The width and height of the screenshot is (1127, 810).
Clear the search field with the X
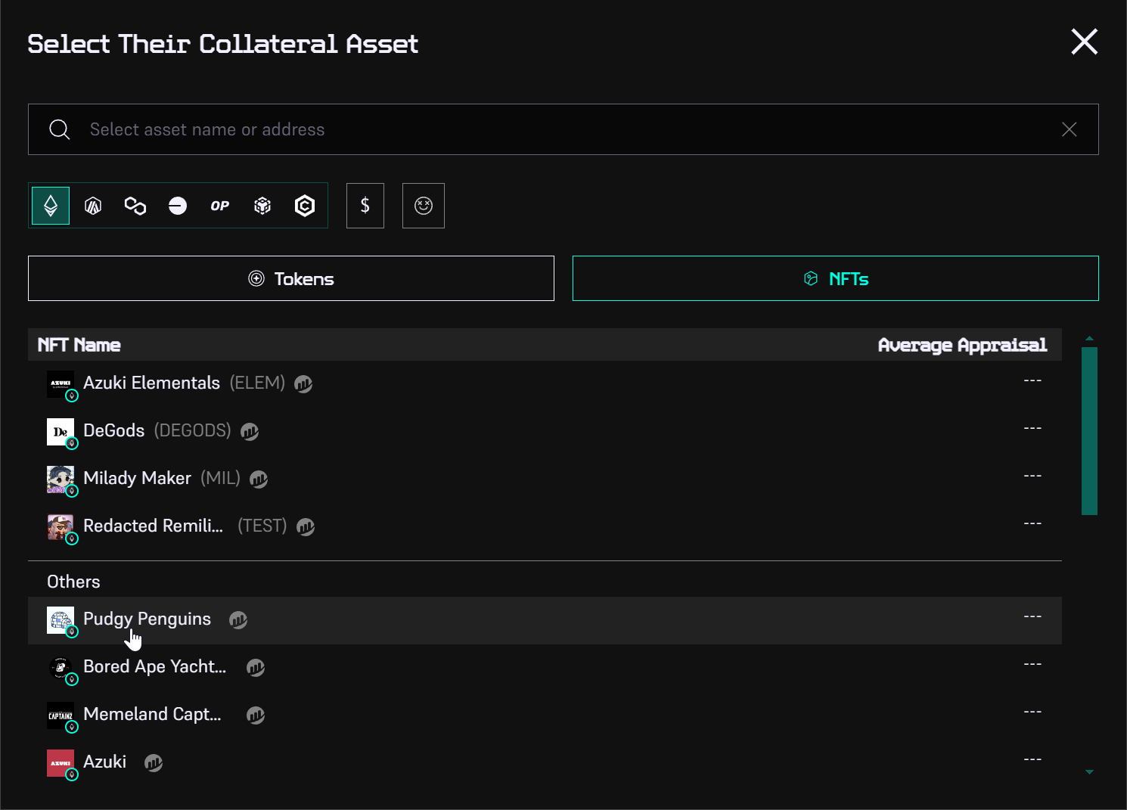coord(1069,129)
